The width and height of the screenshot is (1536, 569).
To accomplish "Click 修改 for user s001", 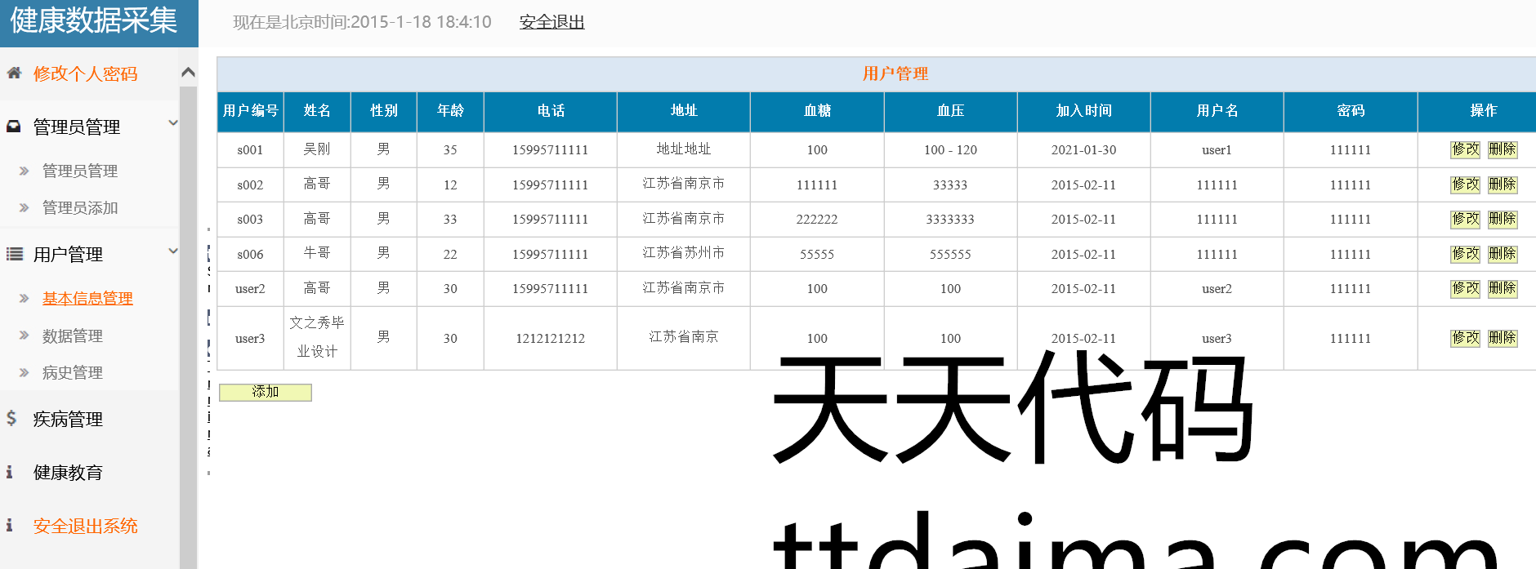I will click(x=1465, y=149).
